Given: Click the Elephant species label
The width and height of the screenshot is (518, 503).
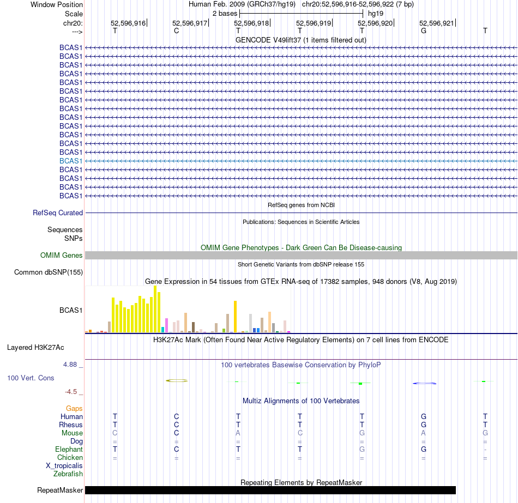Looking at the screenshot, I should click(69, 449).
